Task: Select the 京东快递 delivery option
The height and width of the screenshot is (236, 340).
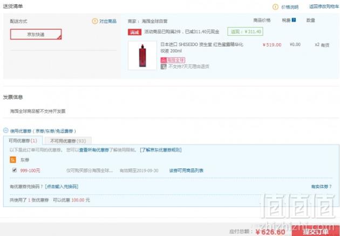Action: tap(36, 34)
